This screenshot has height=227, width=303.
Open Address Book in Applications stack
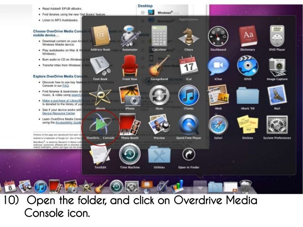coord(100,36)
